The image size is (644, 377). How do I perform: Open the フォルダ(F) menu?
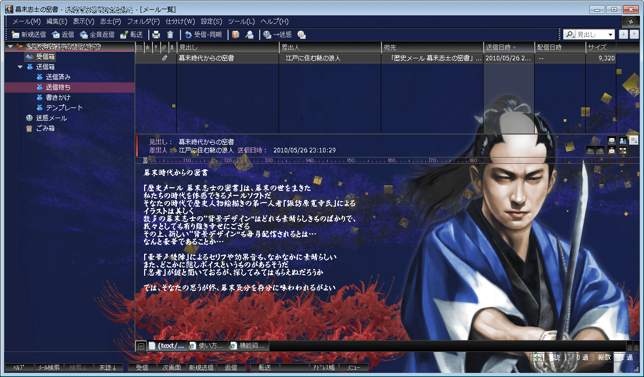[x=143, y=21]
